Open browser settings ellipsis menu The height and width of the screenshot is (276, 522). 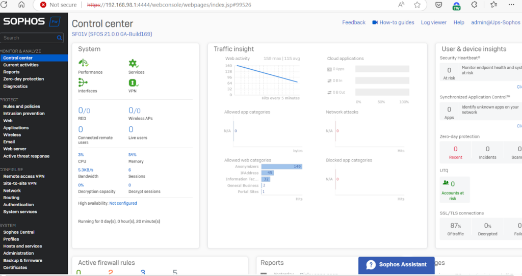point(511,5)
